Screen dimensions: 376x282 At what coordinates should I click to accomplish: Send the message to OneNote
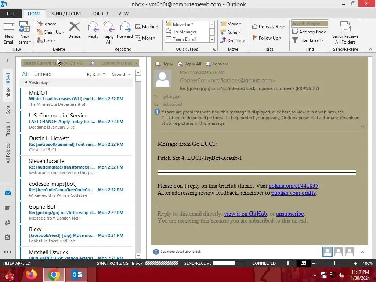[233, 40]
